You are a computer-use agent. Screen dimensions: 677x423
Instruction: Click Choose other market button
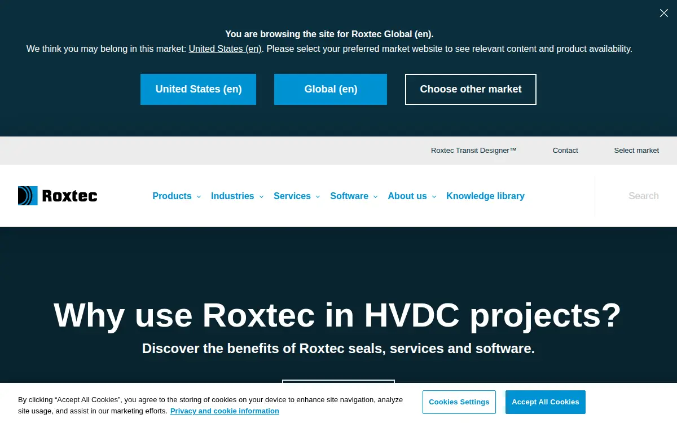point(471,89)
